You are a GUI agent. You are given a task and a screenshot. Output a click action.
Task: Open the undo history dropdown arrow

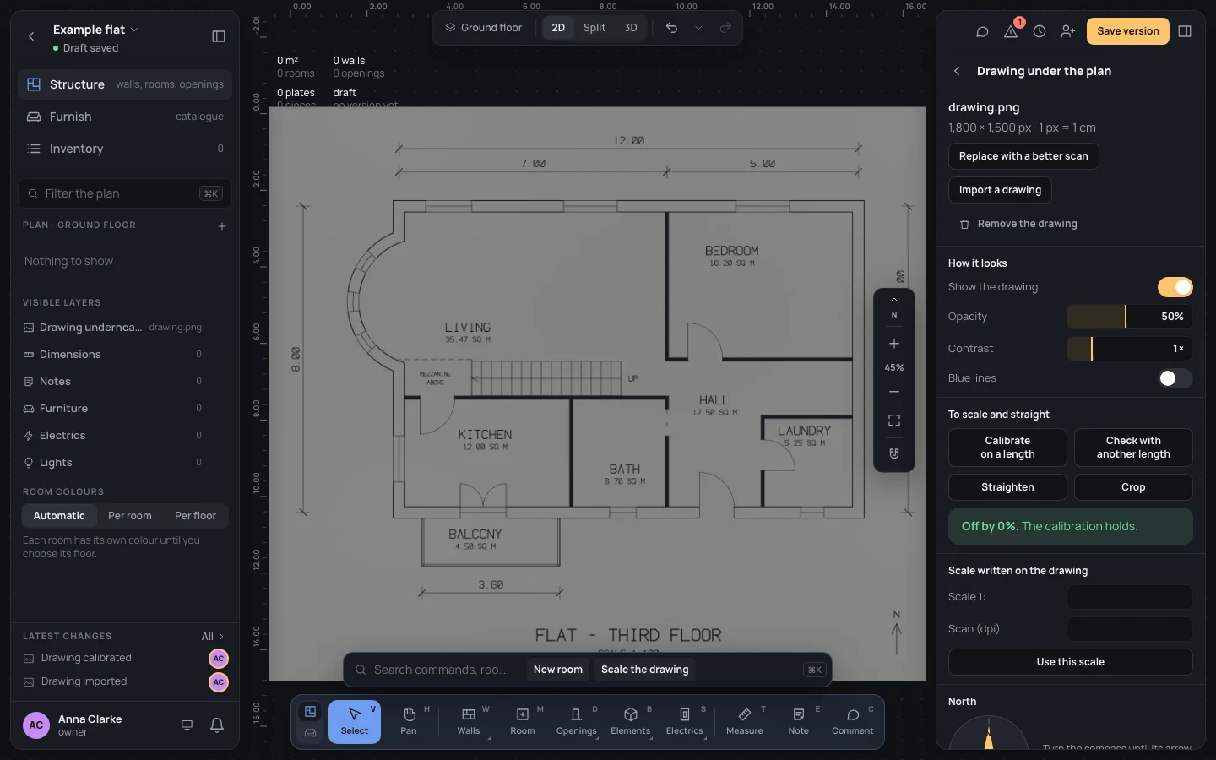tap(698, 28)
